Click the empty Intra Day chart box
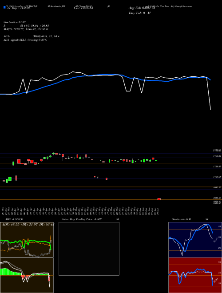This screenshot has width=222, height=293. click(89, 249)
